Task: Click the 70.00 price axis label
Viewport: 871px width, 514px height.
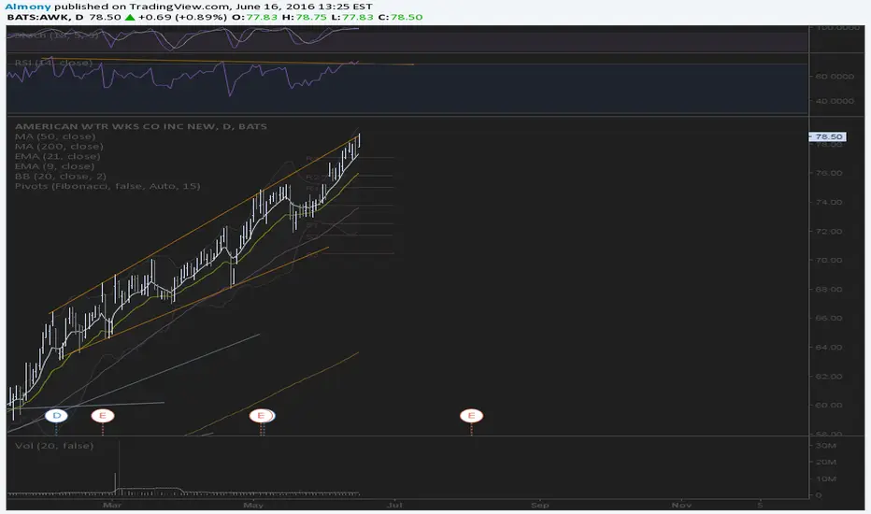Action: pyautogui.click(x=829, y=260)
